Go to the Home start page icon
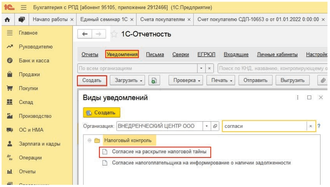Viewport: 330px width, 187px height. [7, 20]
